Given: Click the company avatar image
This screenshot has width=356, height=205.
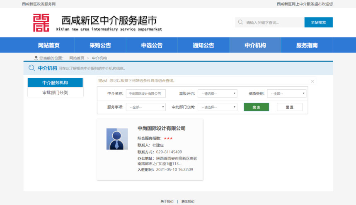Looking at the screenshot, I should coord(117,139).
